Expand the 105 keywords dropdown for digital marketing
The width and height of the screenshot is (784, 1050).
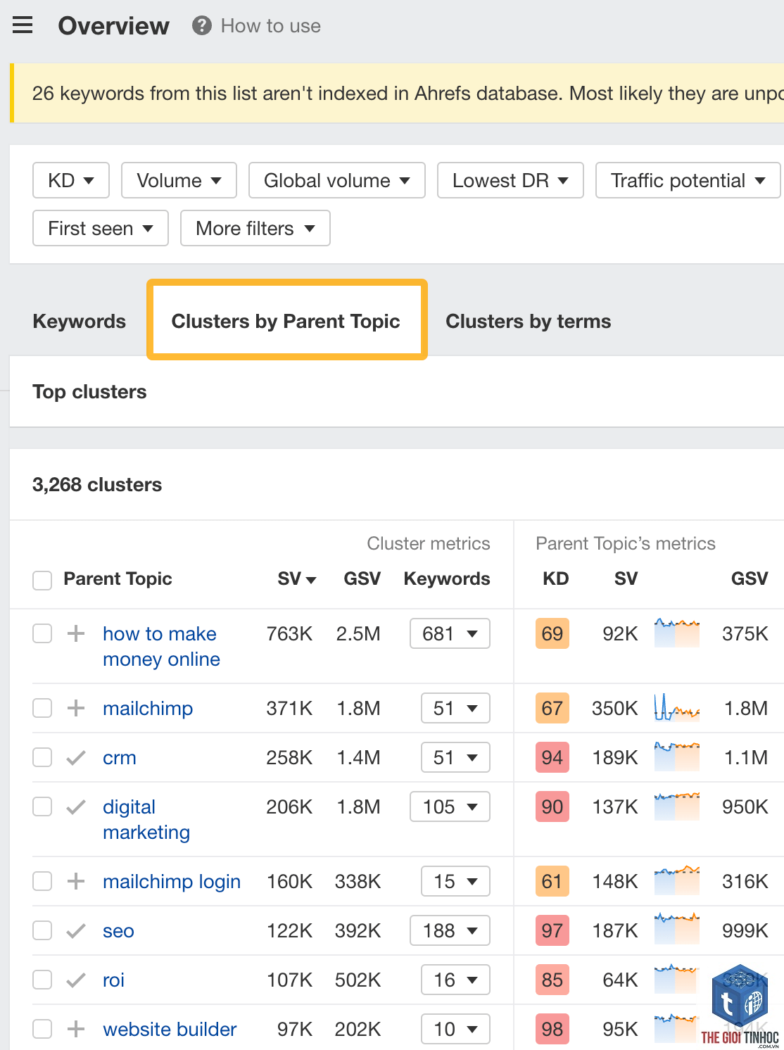(450, 807)
